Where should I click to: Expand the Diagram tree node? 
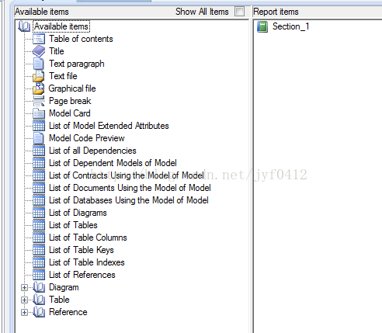click(x=24, y=287)
